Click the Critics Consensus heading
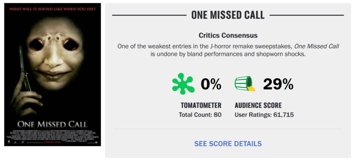 (x=228, y=35)
